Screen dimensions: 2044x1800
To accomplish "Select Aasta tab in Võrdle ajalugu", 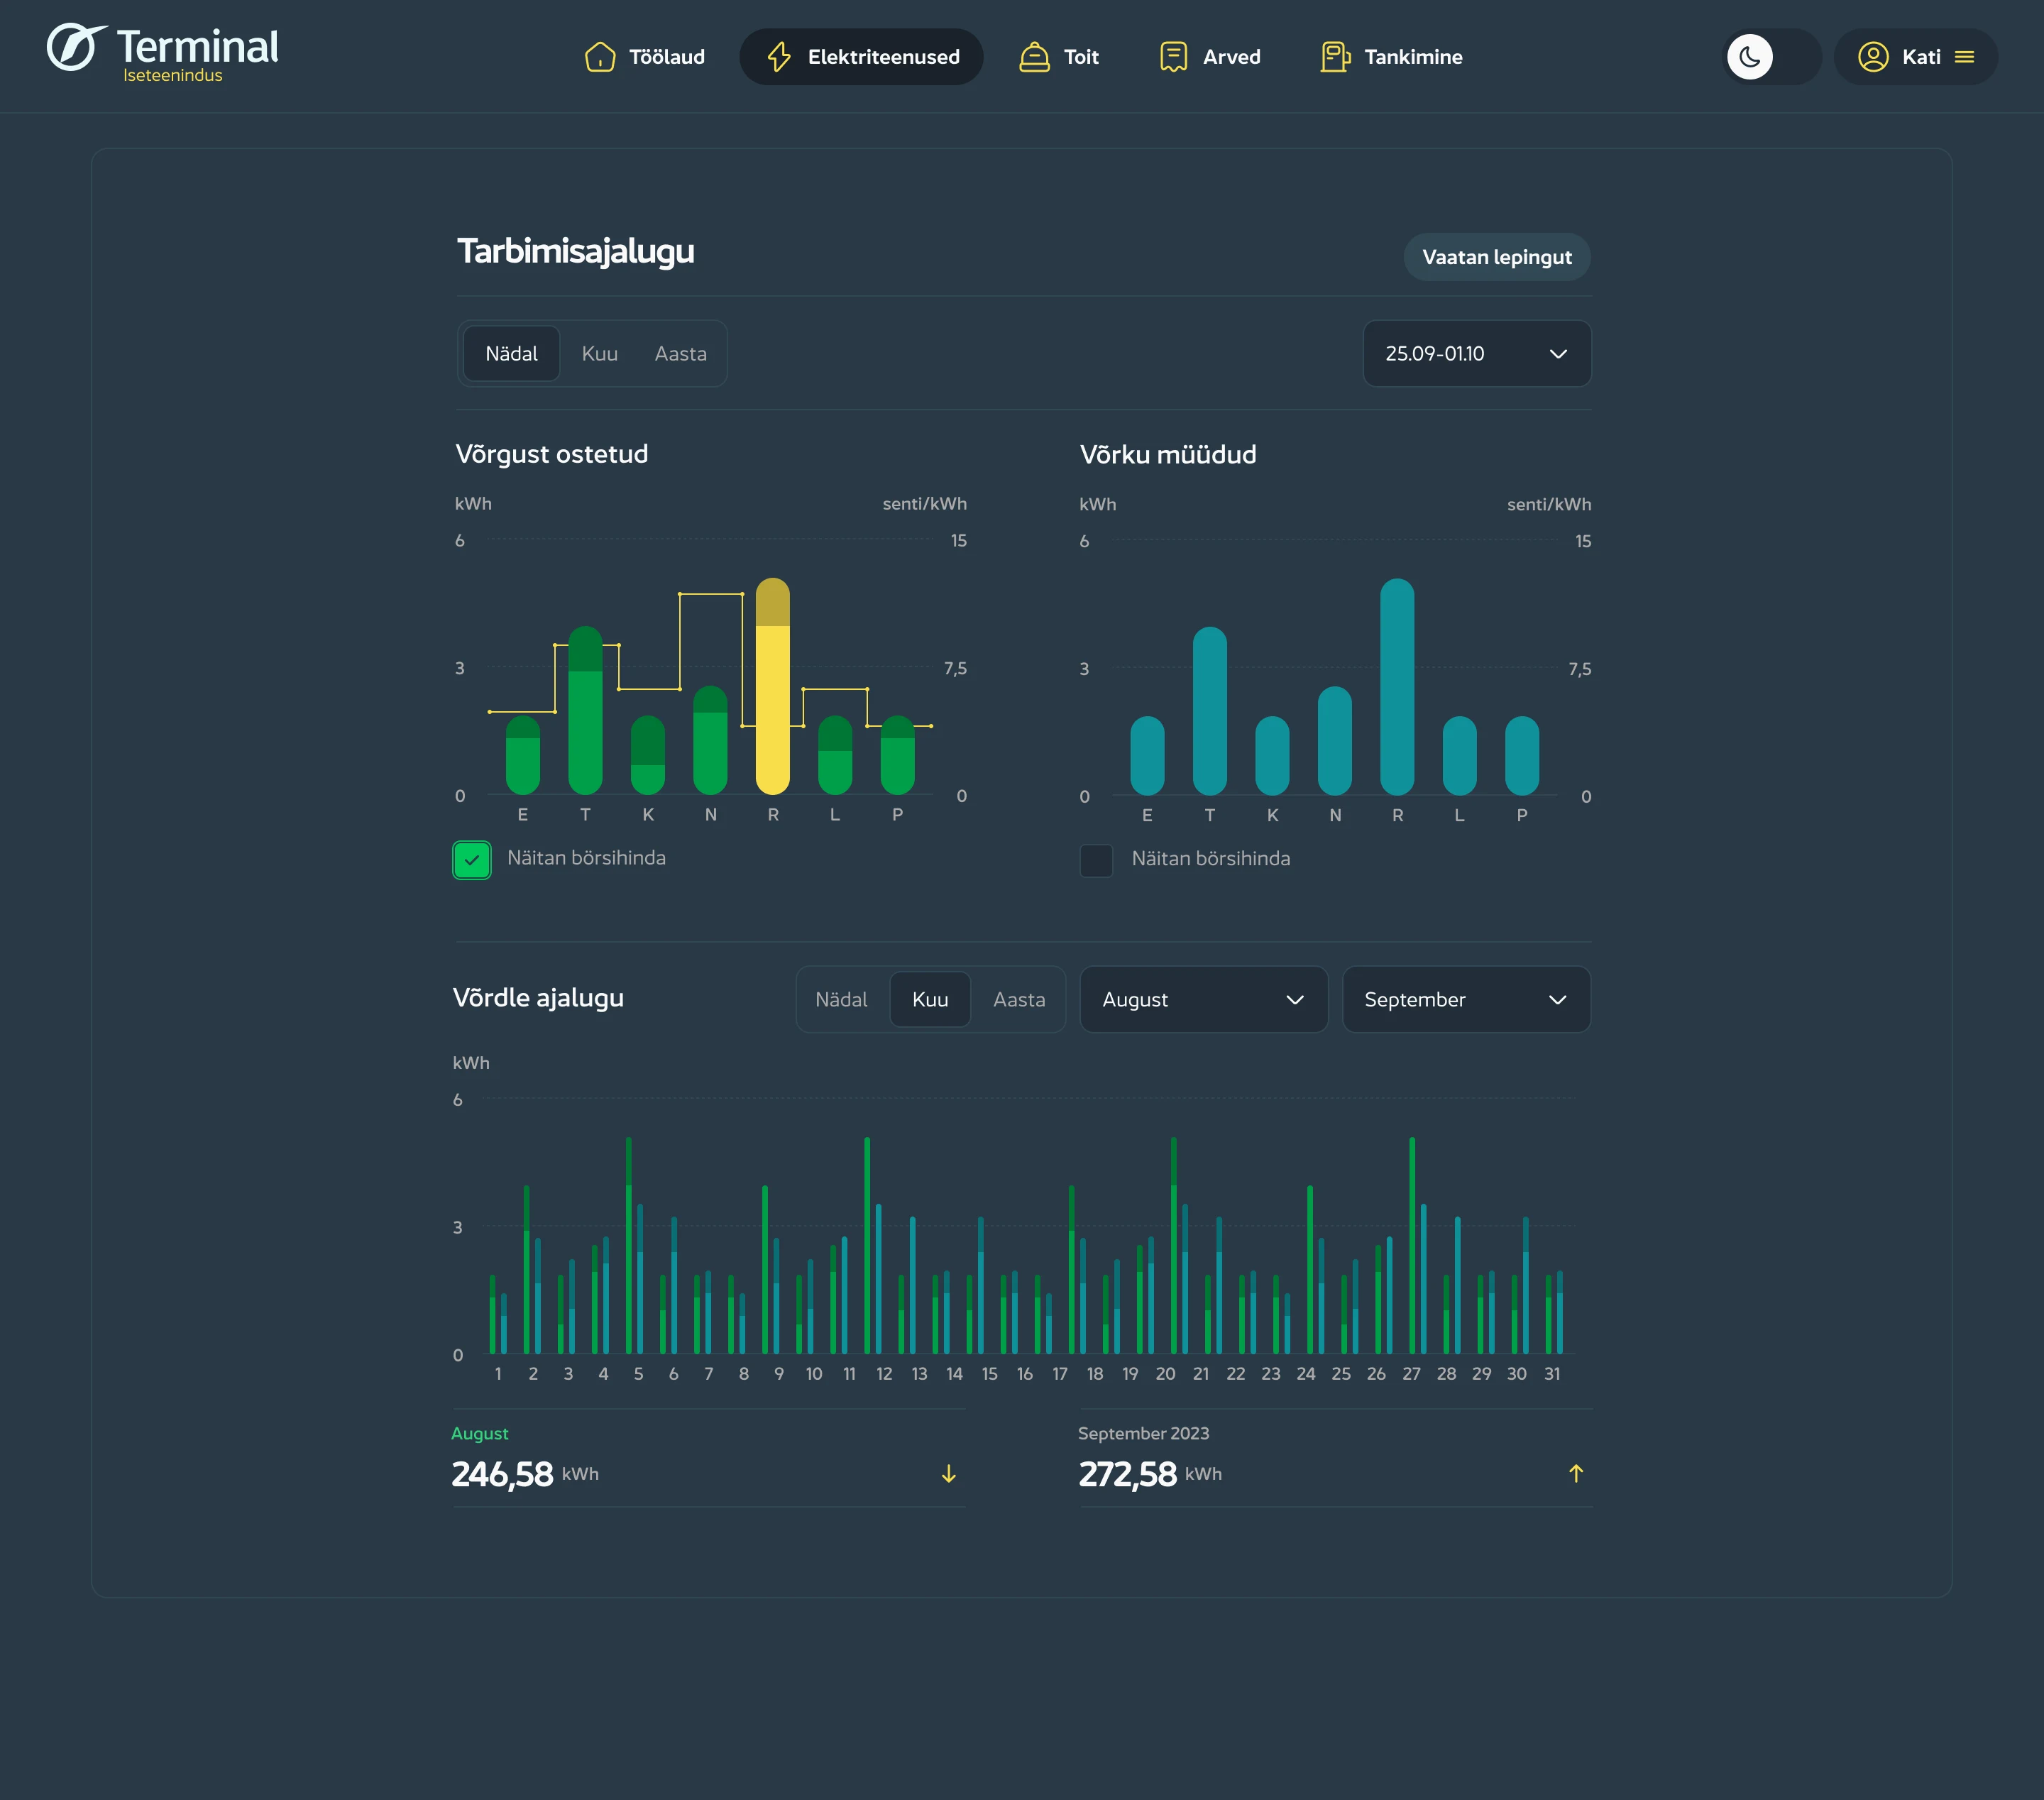I will 1018,1000.
